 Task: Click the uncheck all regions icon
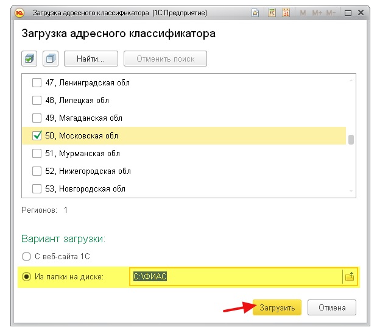coord(51,59)
